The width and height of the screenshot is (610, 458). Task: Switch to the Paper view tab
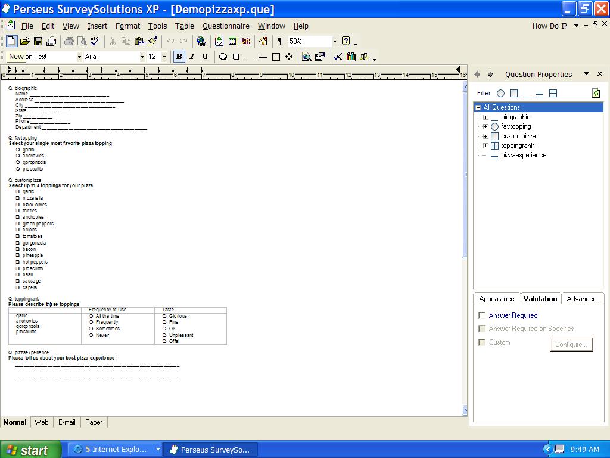(94, 422)
